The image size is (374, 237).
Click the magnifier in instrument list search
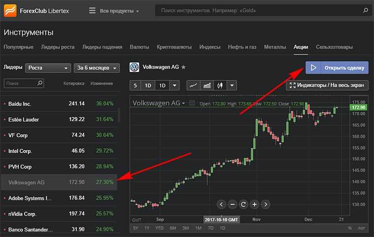[40, 83]
